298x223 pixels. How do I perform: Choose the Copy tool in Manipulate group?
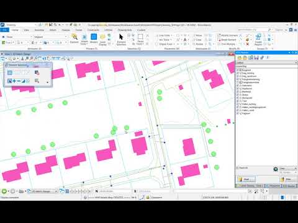tap(197, 40)
